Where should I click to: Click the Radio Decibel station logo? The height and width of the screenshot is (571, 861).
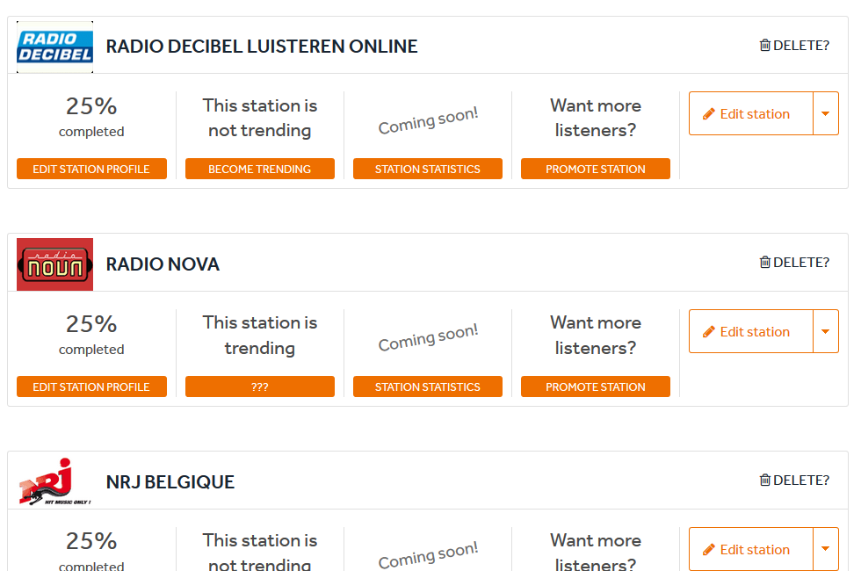point(54,47)
